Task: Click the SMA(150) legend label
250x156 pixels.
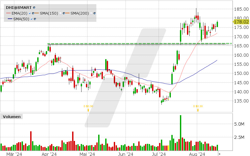Action: (49, 13)
